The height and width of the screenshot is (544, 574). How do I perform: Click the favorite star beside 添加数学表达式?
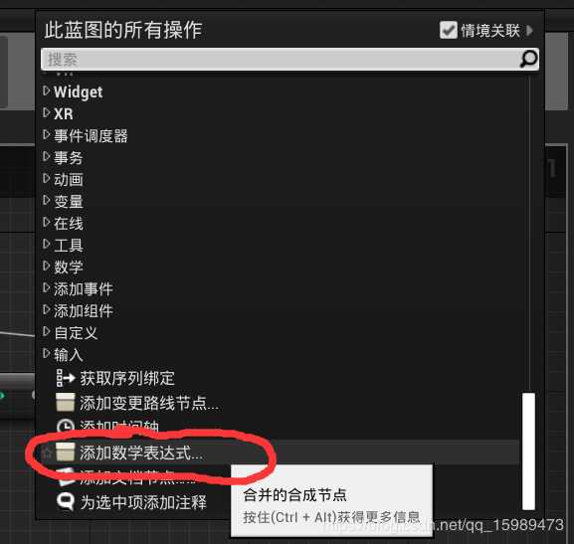[x=47, y=453]
